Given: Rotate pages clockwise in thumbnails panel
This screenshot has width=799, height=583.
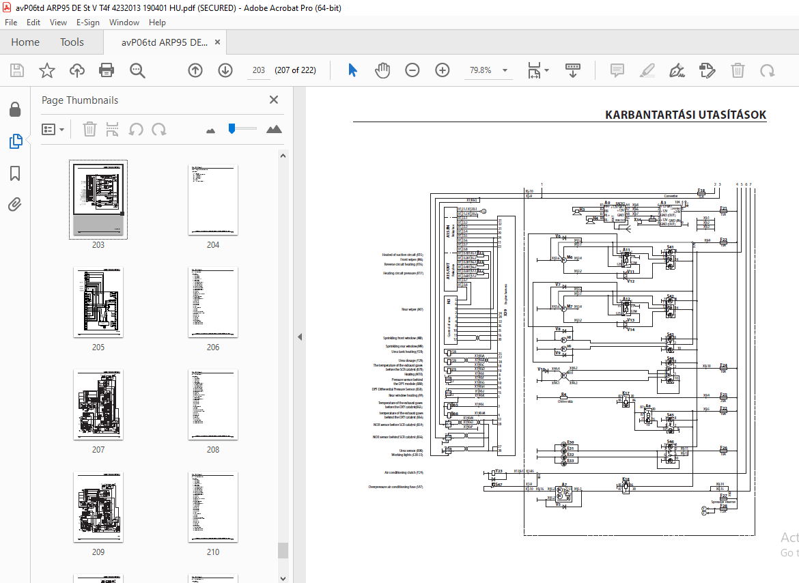Looking at the screenshot, I should (159, 129).
